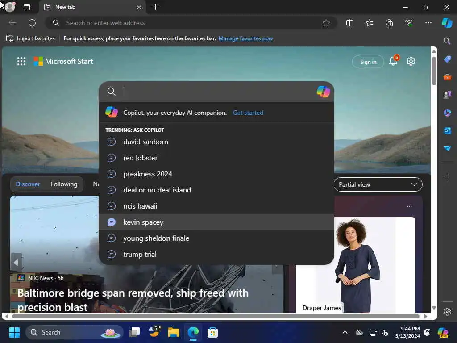Open Copilot icon in search box
This screenshot has width=457, height=343.
point(324,92)
